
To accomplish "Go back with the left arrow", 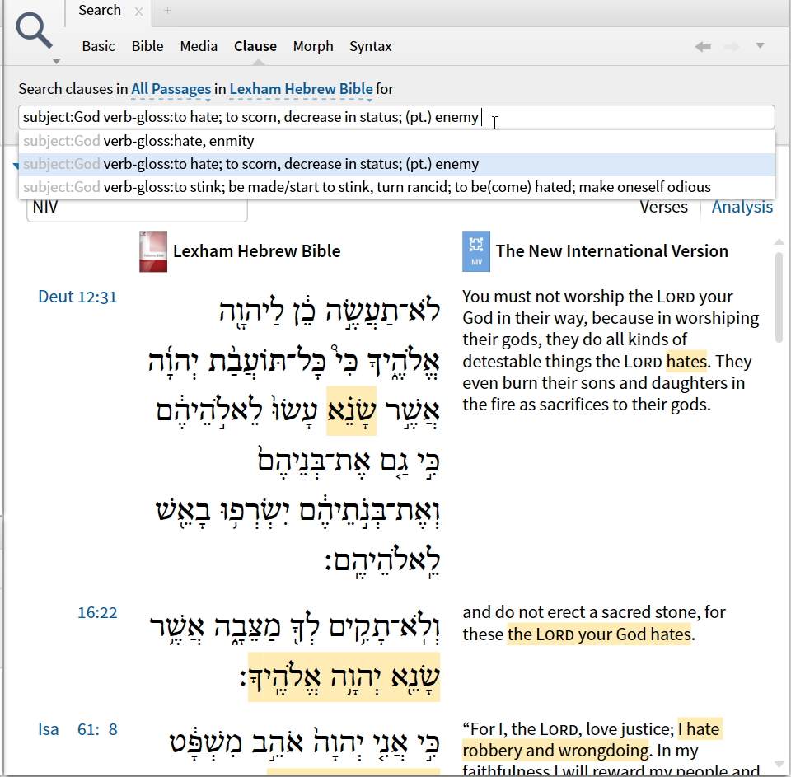I will [703, 47].
